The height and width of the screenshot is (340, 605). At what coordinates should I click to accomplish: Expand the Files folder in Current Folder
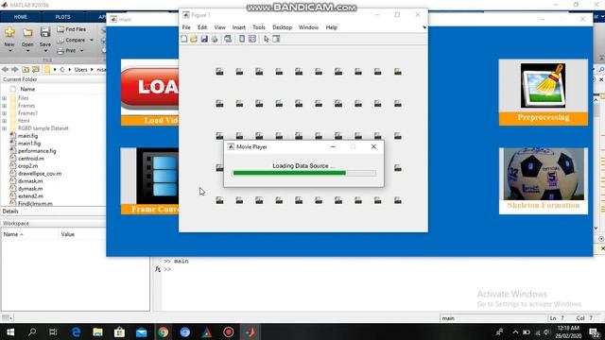click(x=4, y=98)
